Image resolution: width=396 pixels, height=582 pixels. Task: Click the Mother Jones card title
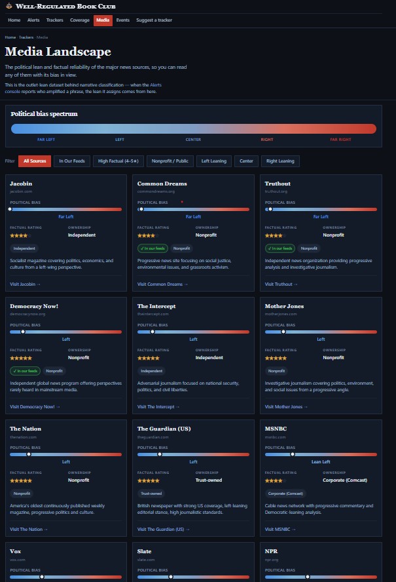pyautogui.click(x=284, y=306)
